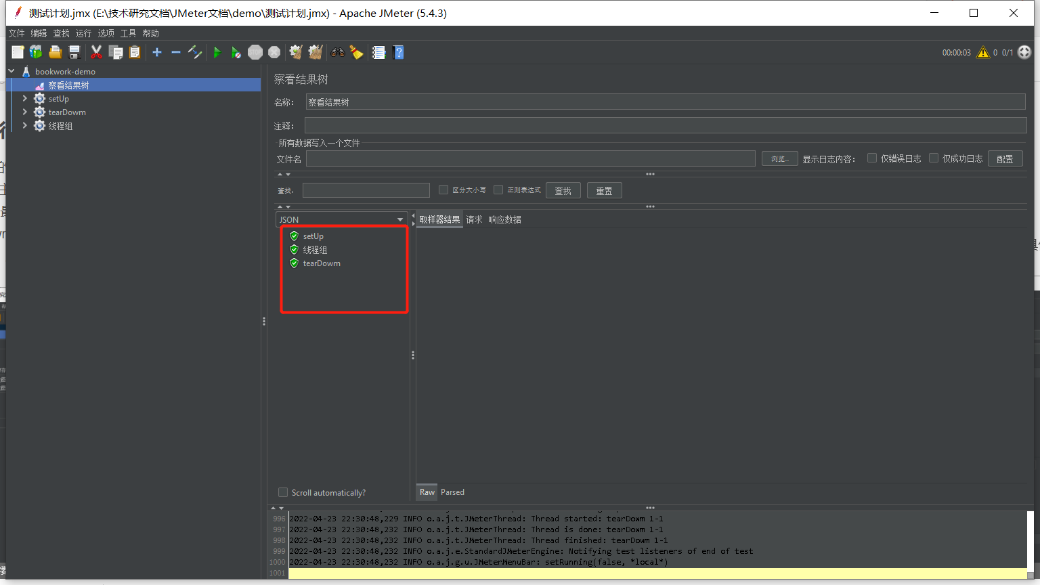The height and width of the screenshot is (585, 1040).
Task: Switch to the Raw view tab
Action: click(427, 492)
